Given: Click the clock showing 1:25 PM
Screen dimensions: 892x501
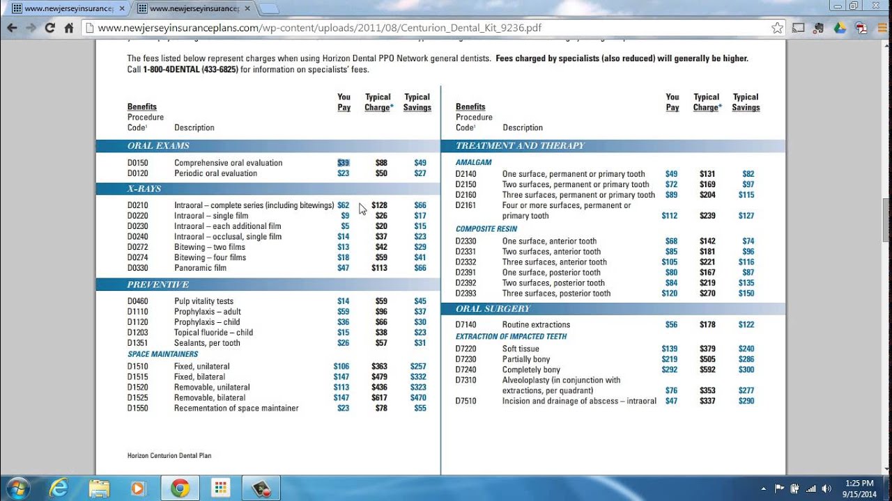Looking at the screenshot, I should [x=859, y=488].
